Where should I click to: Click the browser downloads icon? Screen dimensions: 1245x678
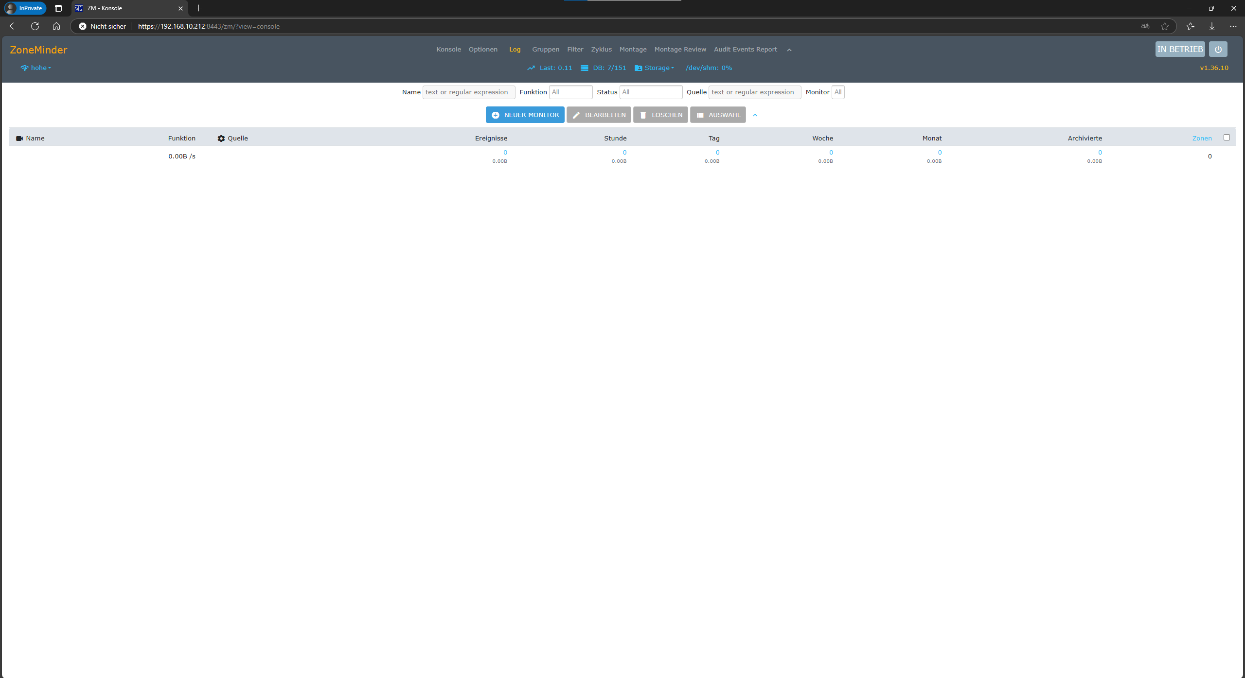pyautogui.click(x=1211, y=26)
